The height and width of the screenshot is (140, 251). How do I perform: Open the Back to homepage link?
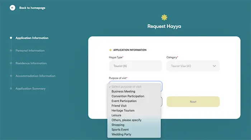(x=32, y=8)
